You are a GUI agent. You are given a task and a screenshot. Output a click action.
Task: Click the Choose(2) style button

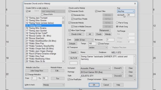point(118,76)
